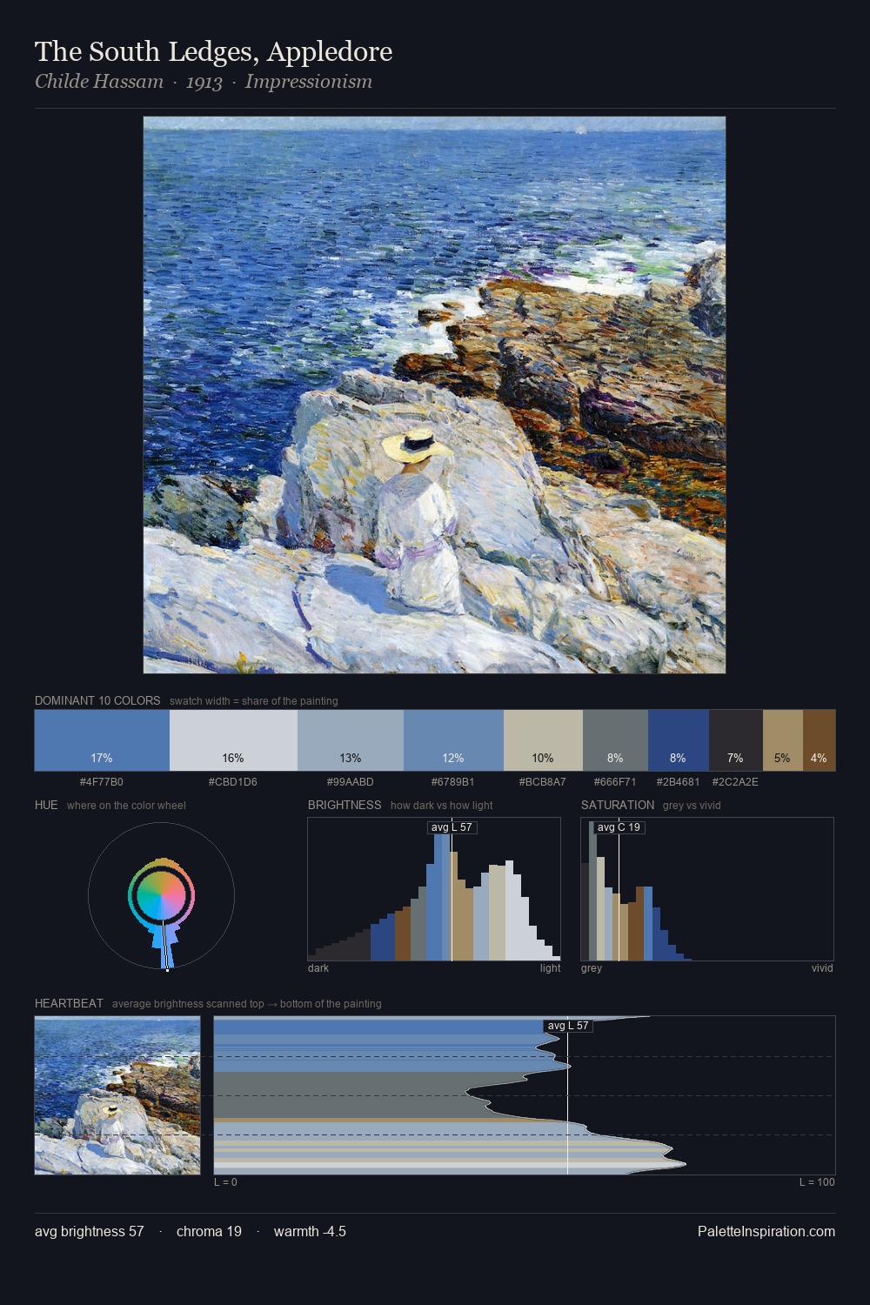Select the 16% light grey swatch #CBD1D6
Viewport: 870px width, 1305px height.
point(233,740)
